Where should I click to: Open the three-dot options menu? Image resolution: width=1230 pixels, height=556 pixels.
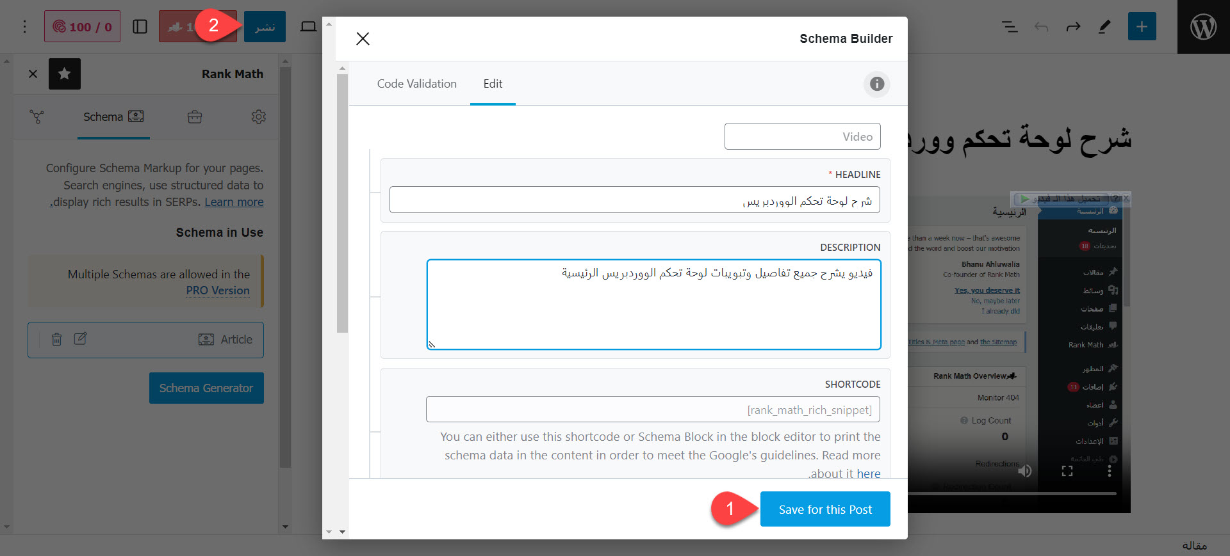(x=24, y=27)
